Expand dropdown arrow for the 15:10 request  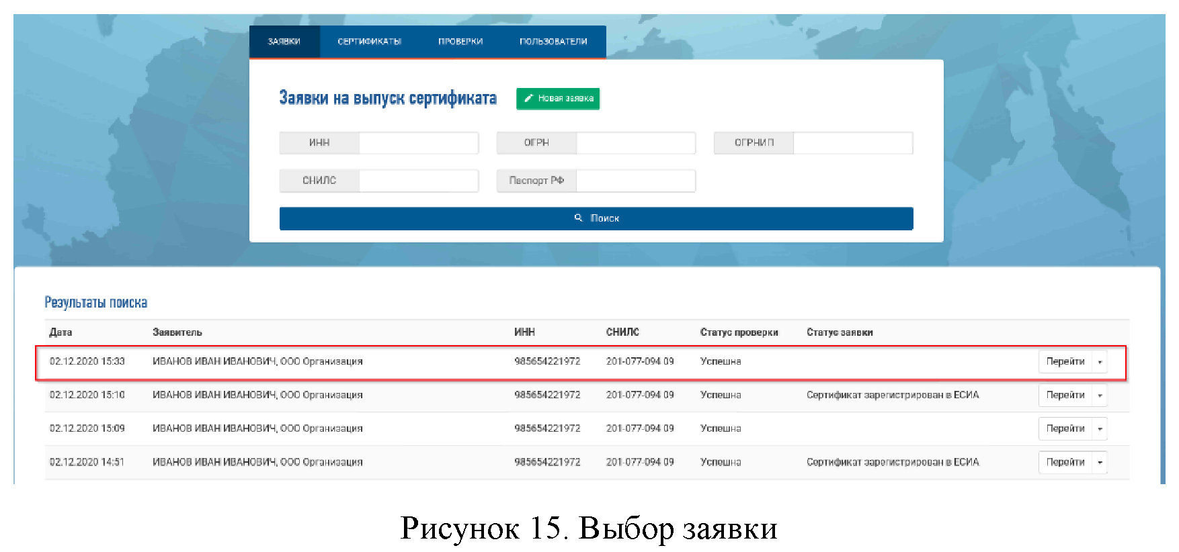click(1100, 396)
